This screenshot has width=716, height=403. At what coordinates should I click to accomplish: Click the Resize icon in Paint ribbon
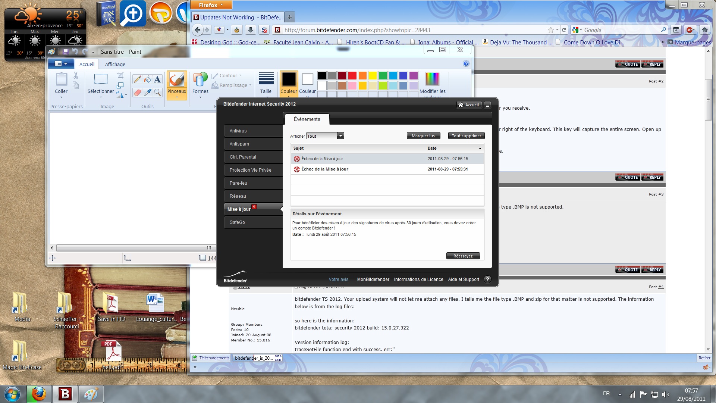pyautogui.click(x=120, y=85)
